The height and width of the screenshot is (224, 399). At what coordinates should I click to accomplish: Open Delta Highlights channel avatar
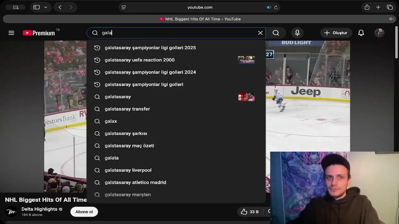coord(12,212)
